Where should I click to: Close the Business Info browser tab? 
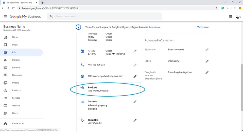click(x=37, y=3)
